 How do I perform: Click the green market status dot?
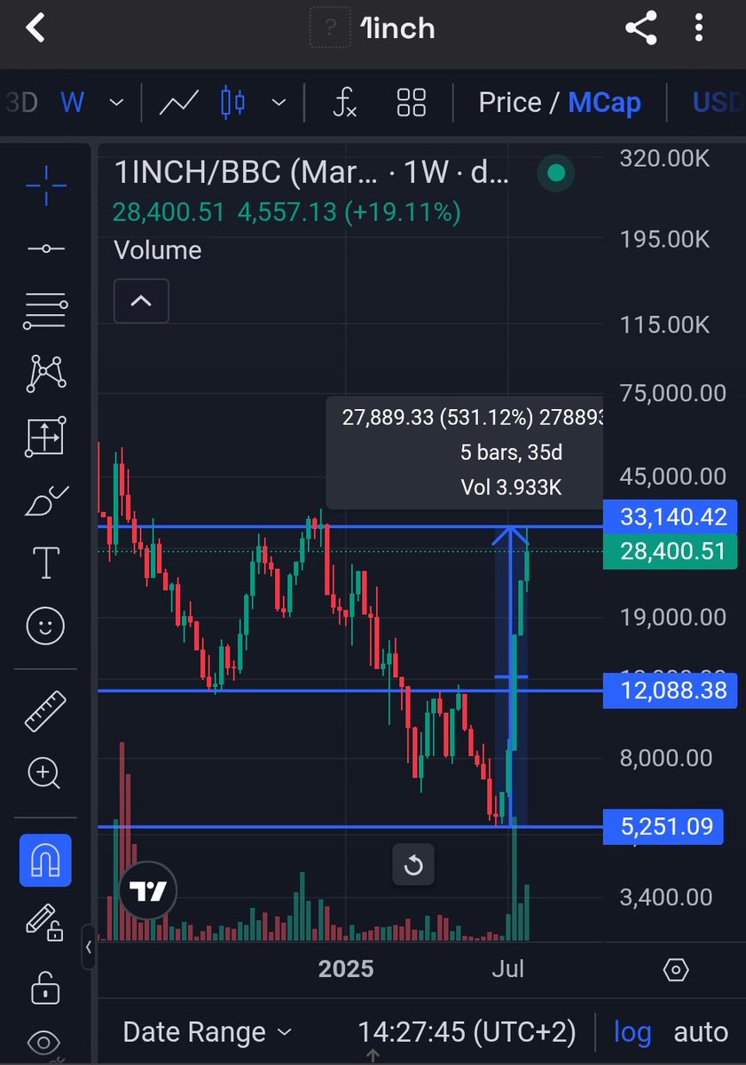pos(556,173)
